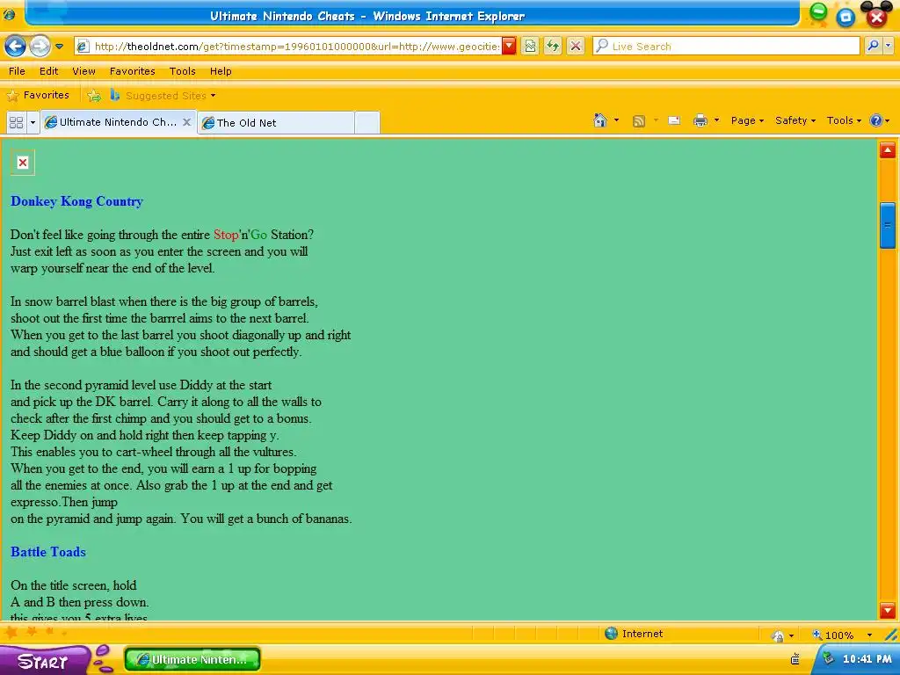Screen dimensions: 900x675
Task: Click the page icon in address bar
Action: point(83,47)
